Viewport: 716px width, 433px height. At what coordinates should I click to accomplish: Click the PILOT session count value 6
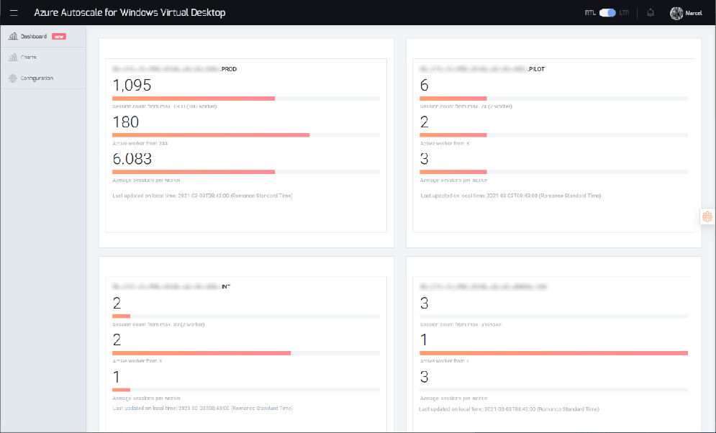click(425, 86)
